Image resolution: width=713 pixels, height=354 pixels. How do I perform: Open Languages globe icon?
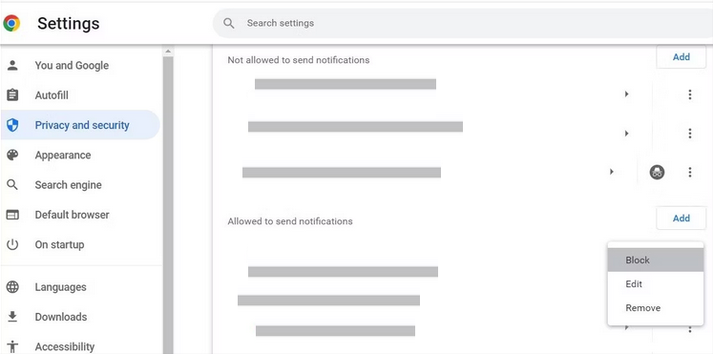(x=12, y=287)
